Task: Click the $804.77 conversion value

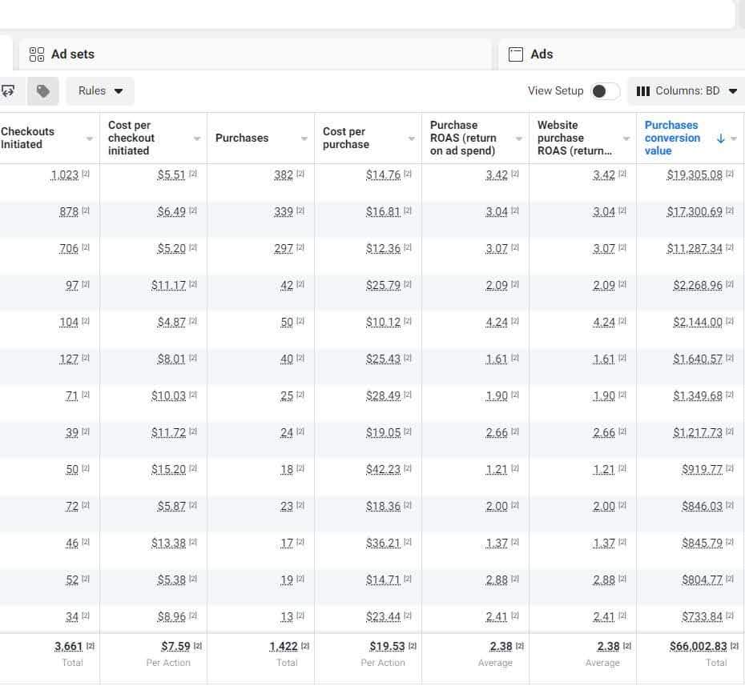Action: pyautogui.click(x=702, y=580)
